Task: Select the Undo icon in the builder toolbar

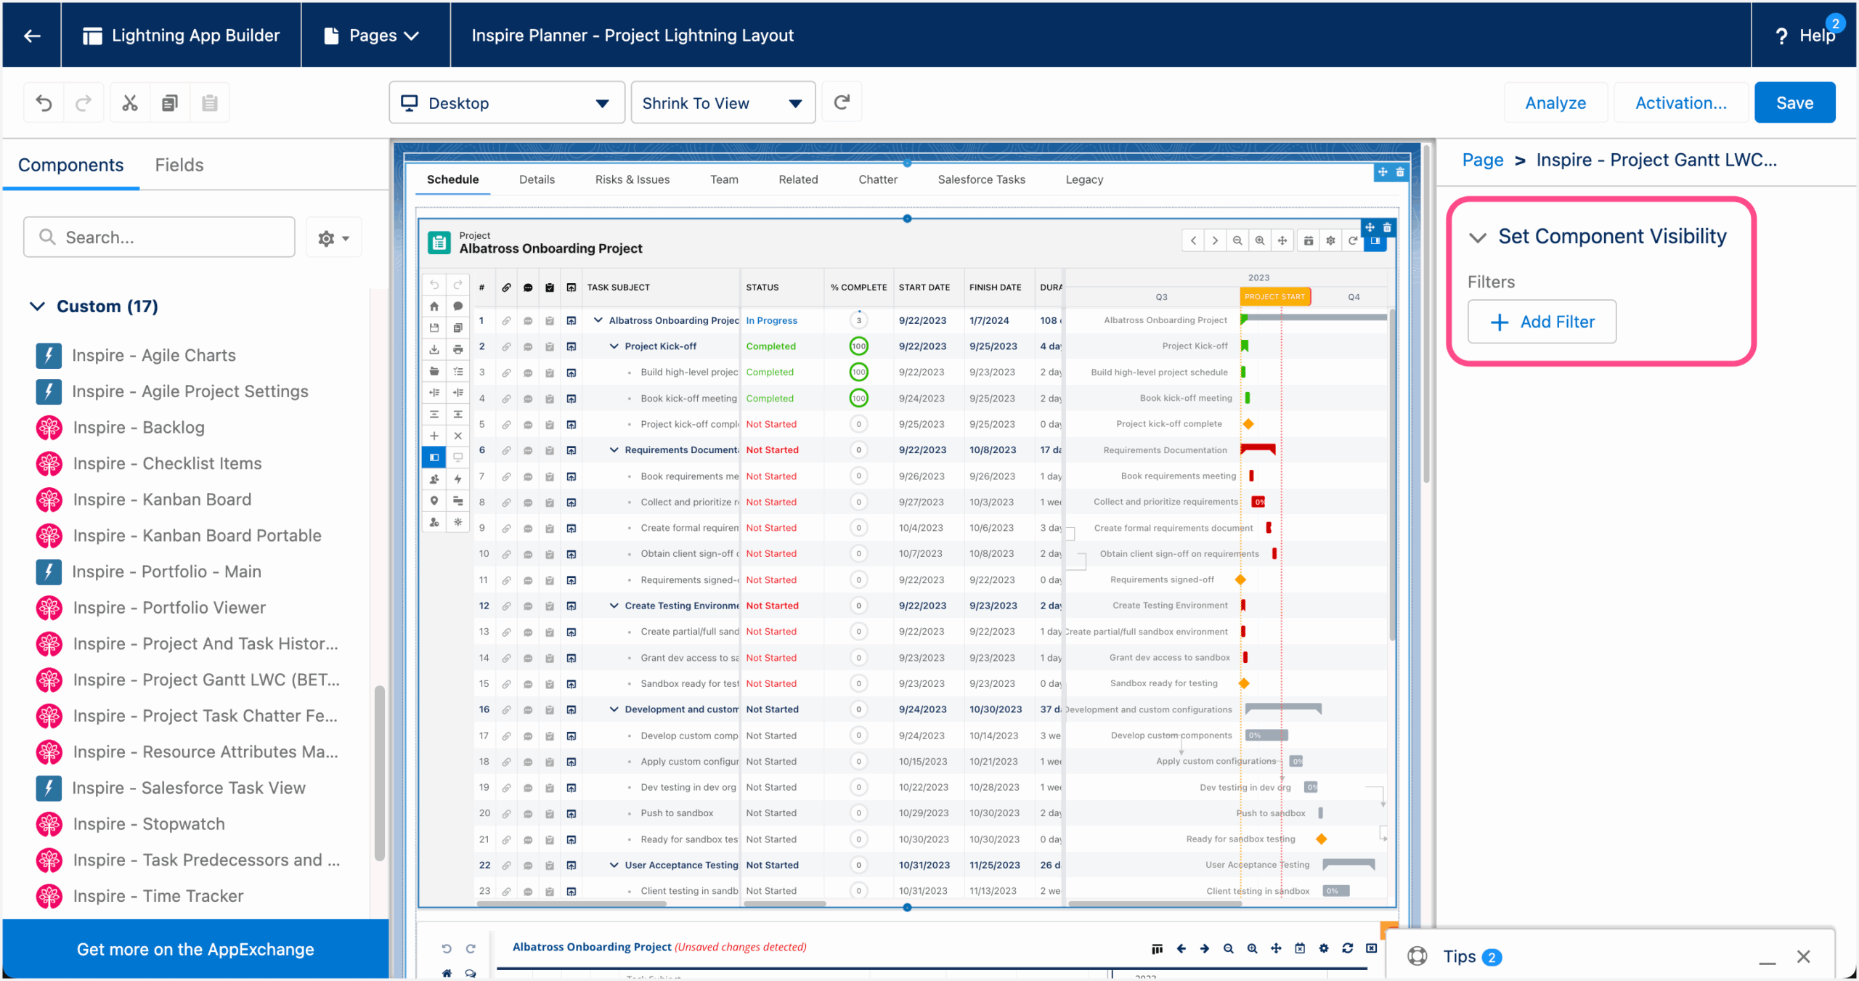Action: tap(44, 102)
